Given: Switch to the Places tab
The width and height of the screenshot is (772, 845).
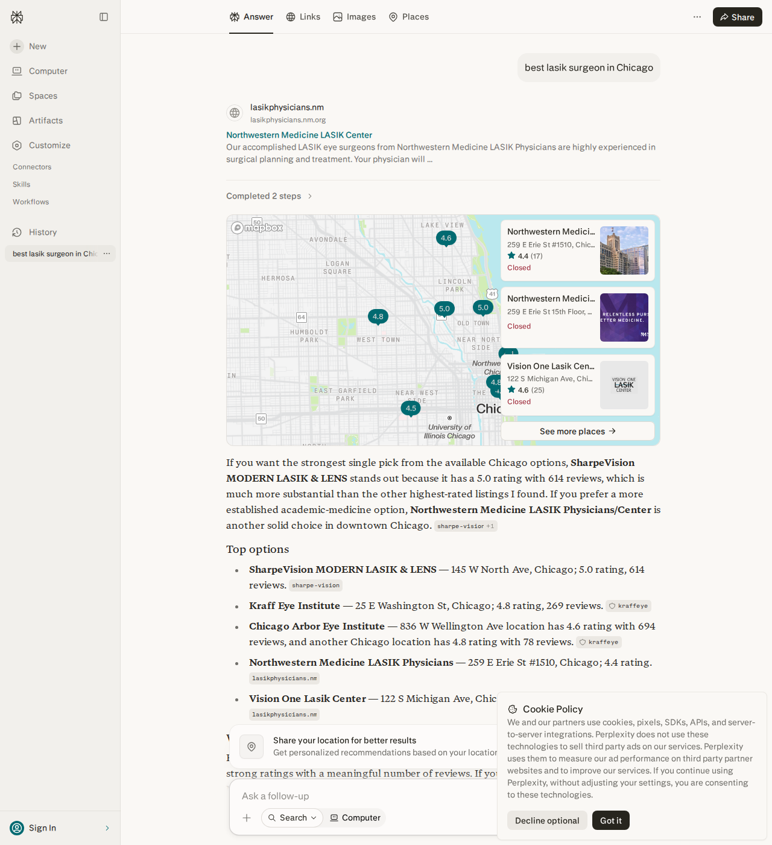Looking at the screenshot, I should click(409, 17).
